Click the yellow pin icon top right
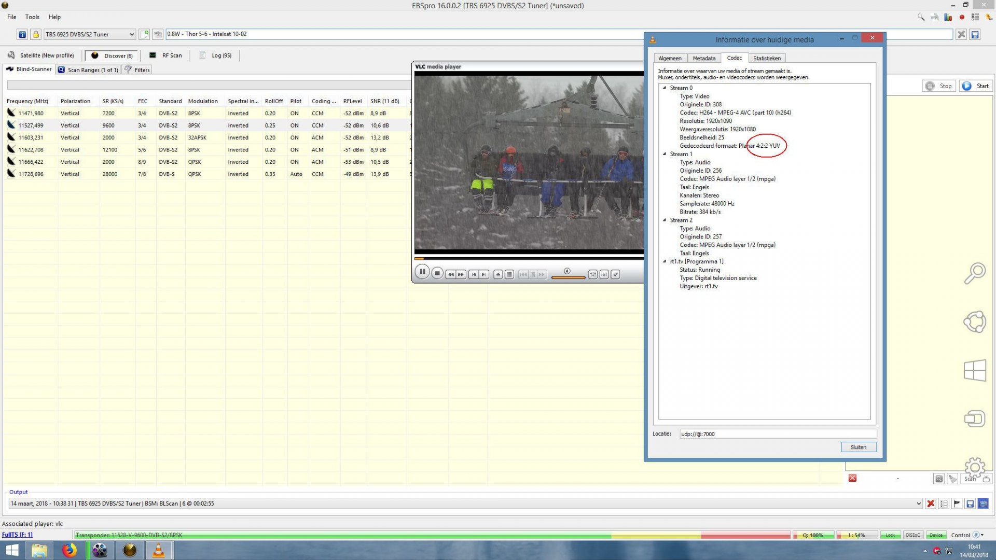 (988, 17)
